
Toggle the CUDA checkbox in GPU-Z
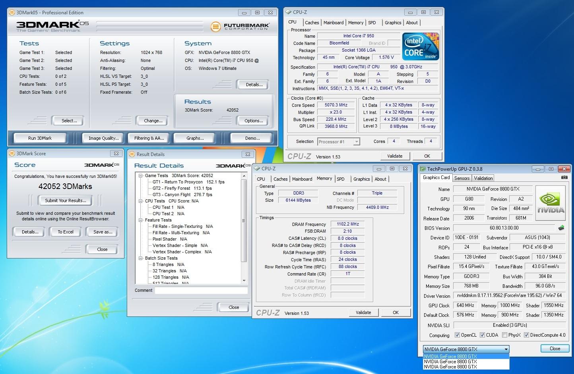482,335
